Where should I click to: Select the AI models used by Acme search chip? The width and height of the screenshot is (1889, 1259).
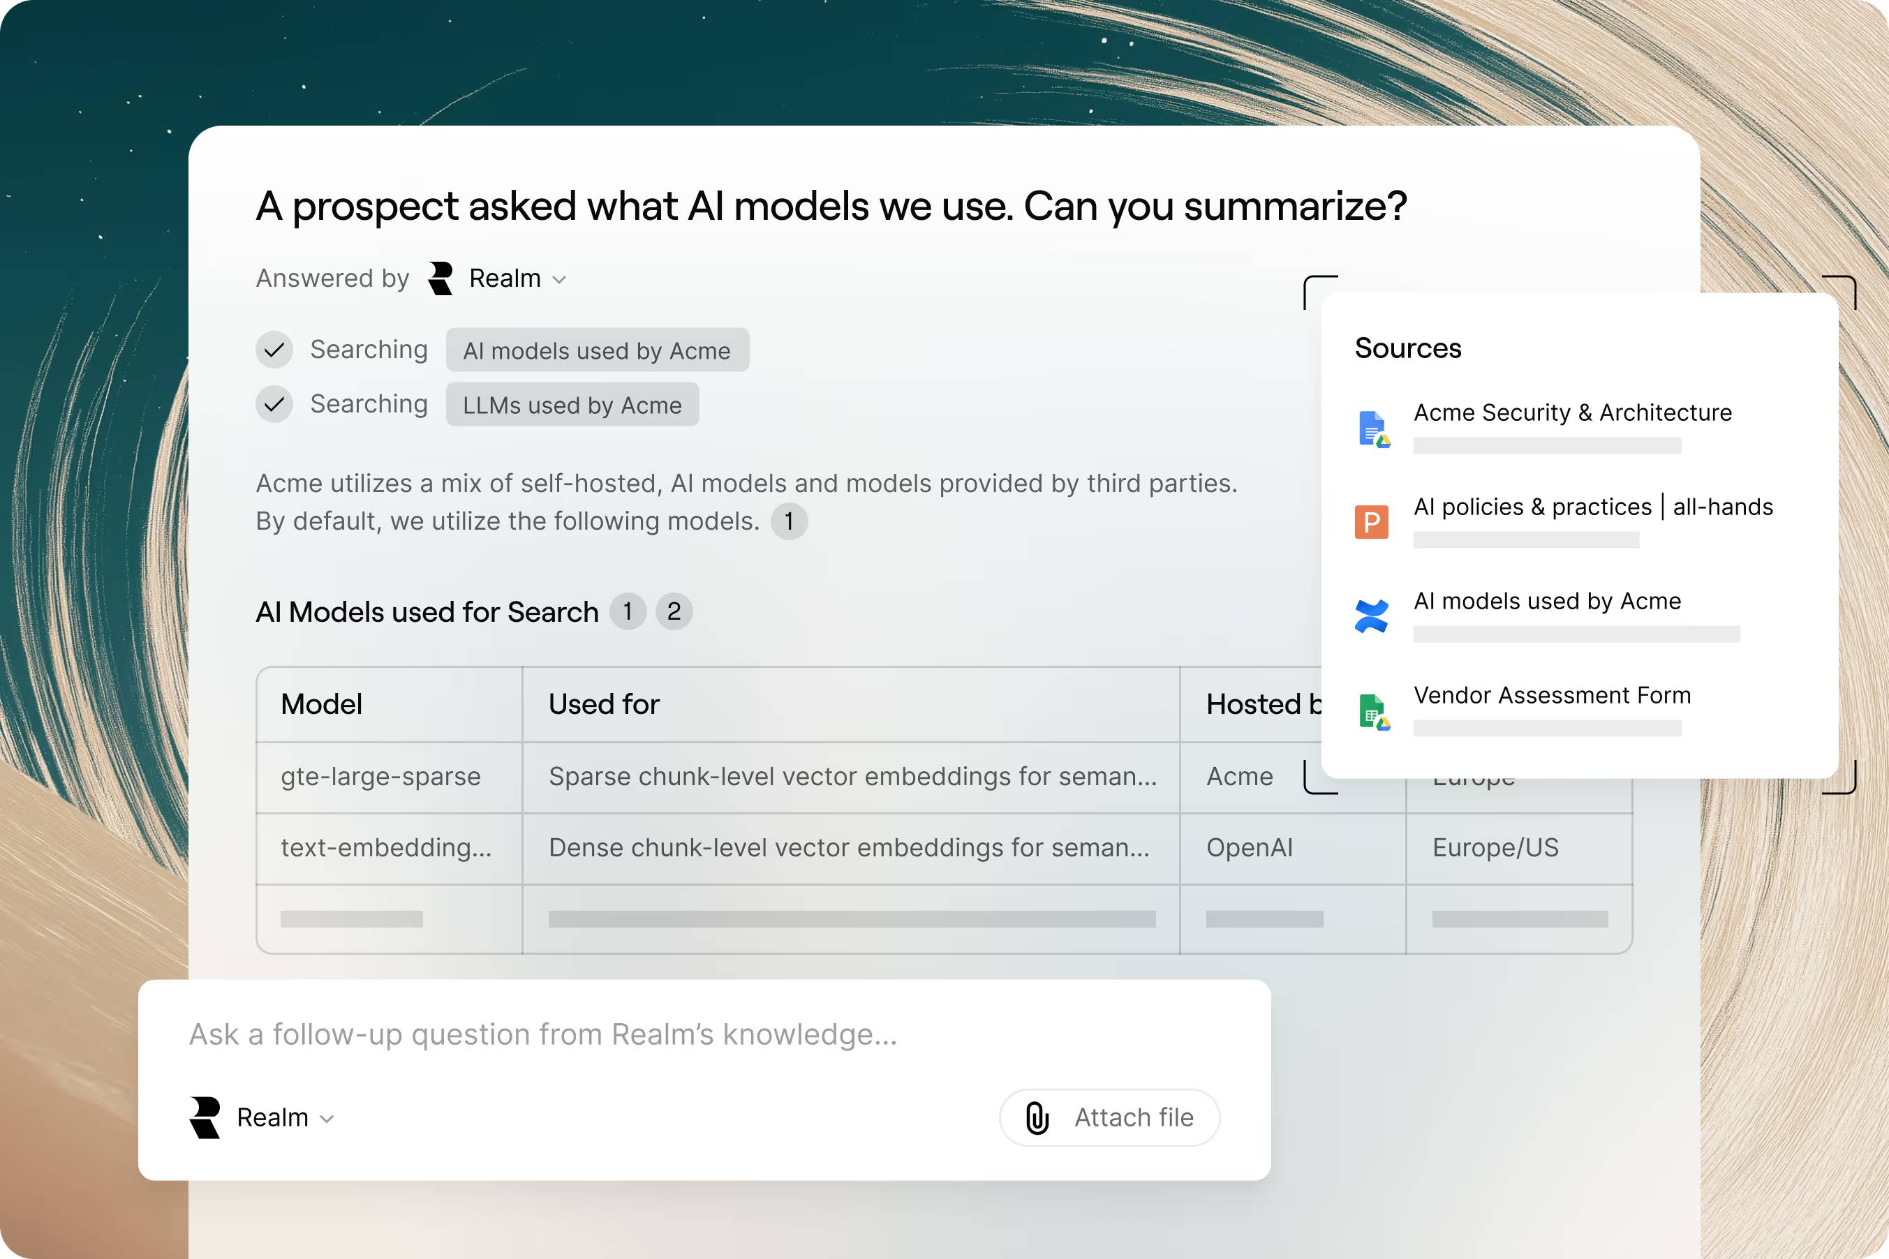[597, 351]
